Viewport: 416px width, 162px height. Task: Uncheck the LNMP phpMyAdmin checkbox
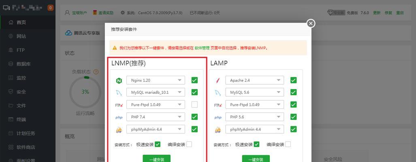[194, 129]
